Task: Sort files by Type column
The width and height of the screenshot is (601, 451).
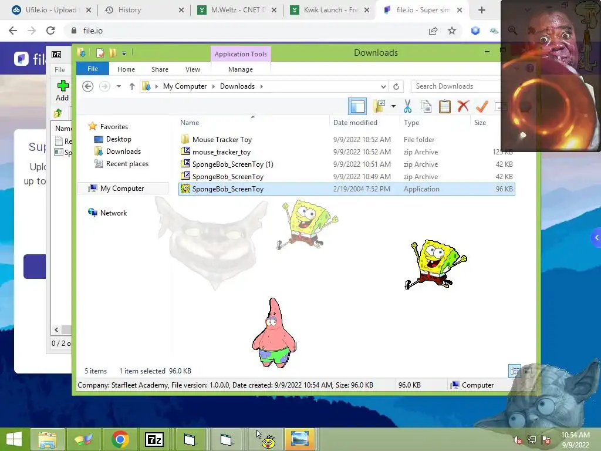Action: 435,123
